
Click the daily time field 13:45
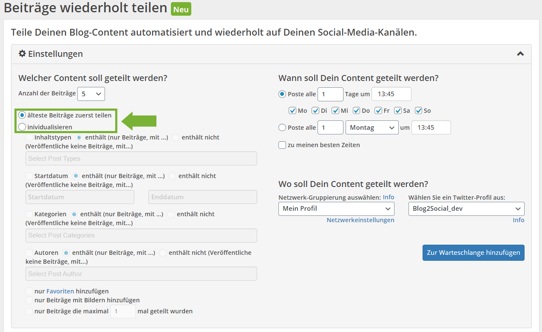tap(392, 94)
